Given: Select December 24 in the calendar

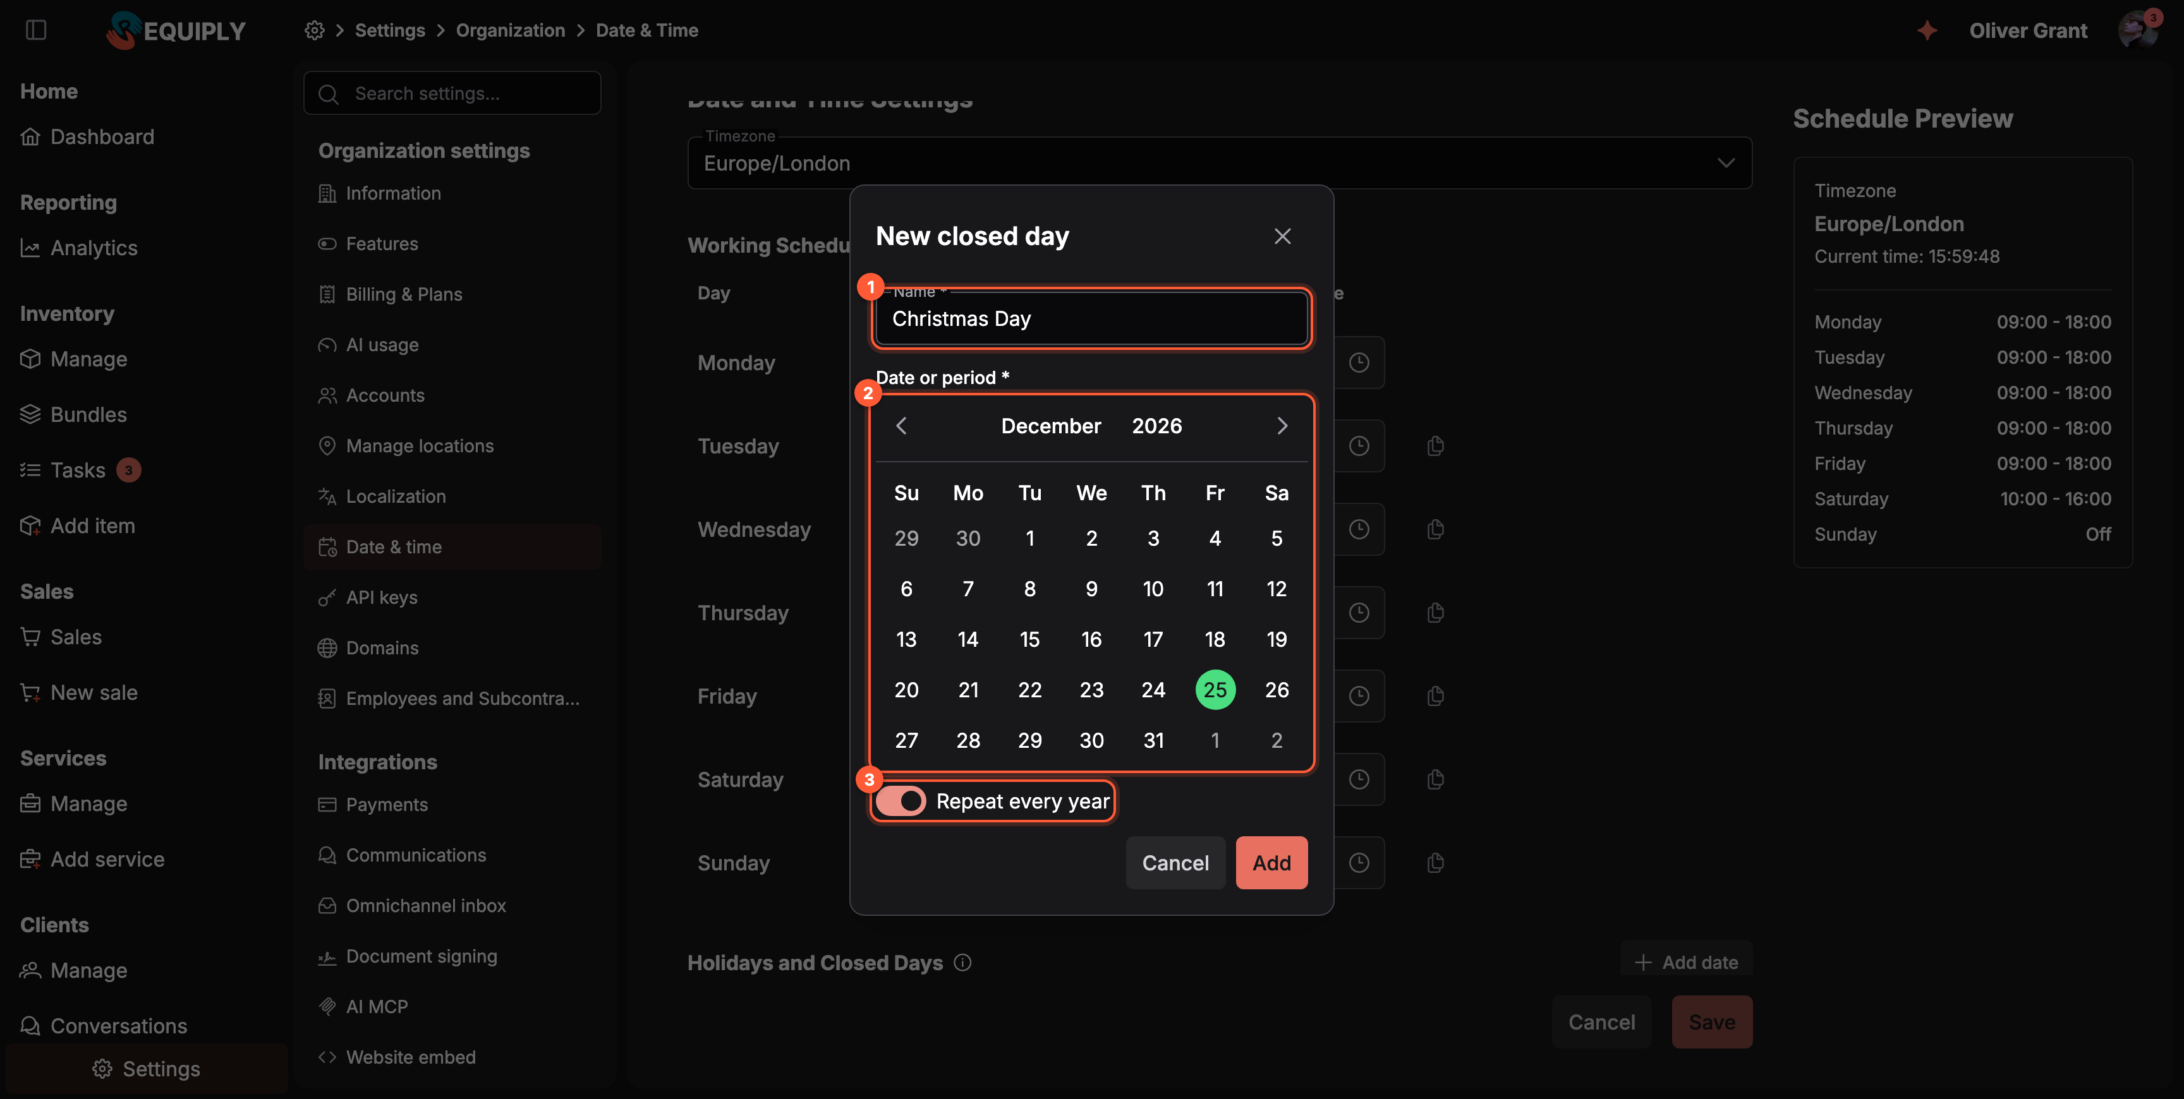Looking at the screenshot, I should tap(1153, 690).
